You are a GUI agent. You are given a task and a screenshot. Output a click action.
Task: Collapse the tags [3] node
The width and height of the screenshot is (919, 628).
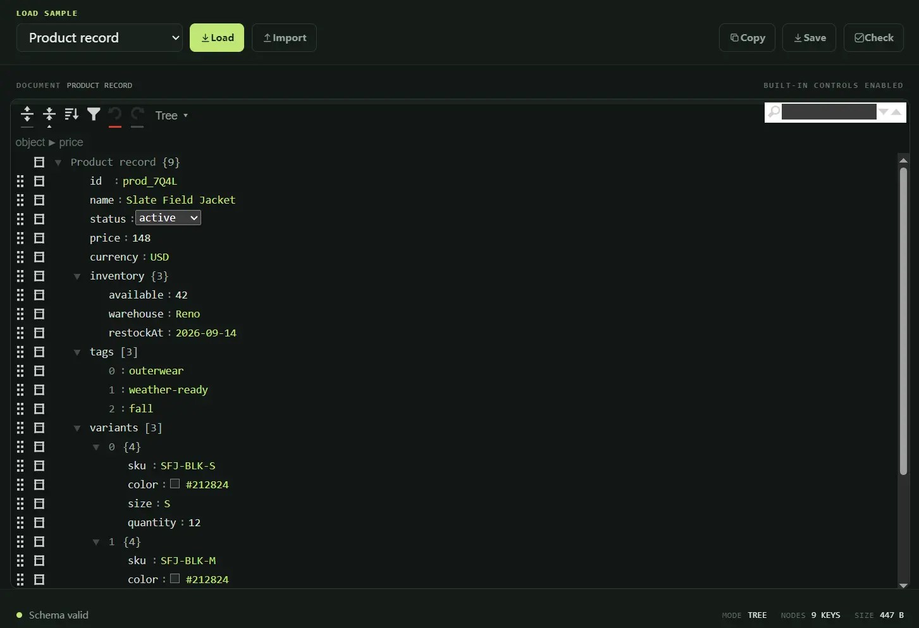(x=77, y=352)
